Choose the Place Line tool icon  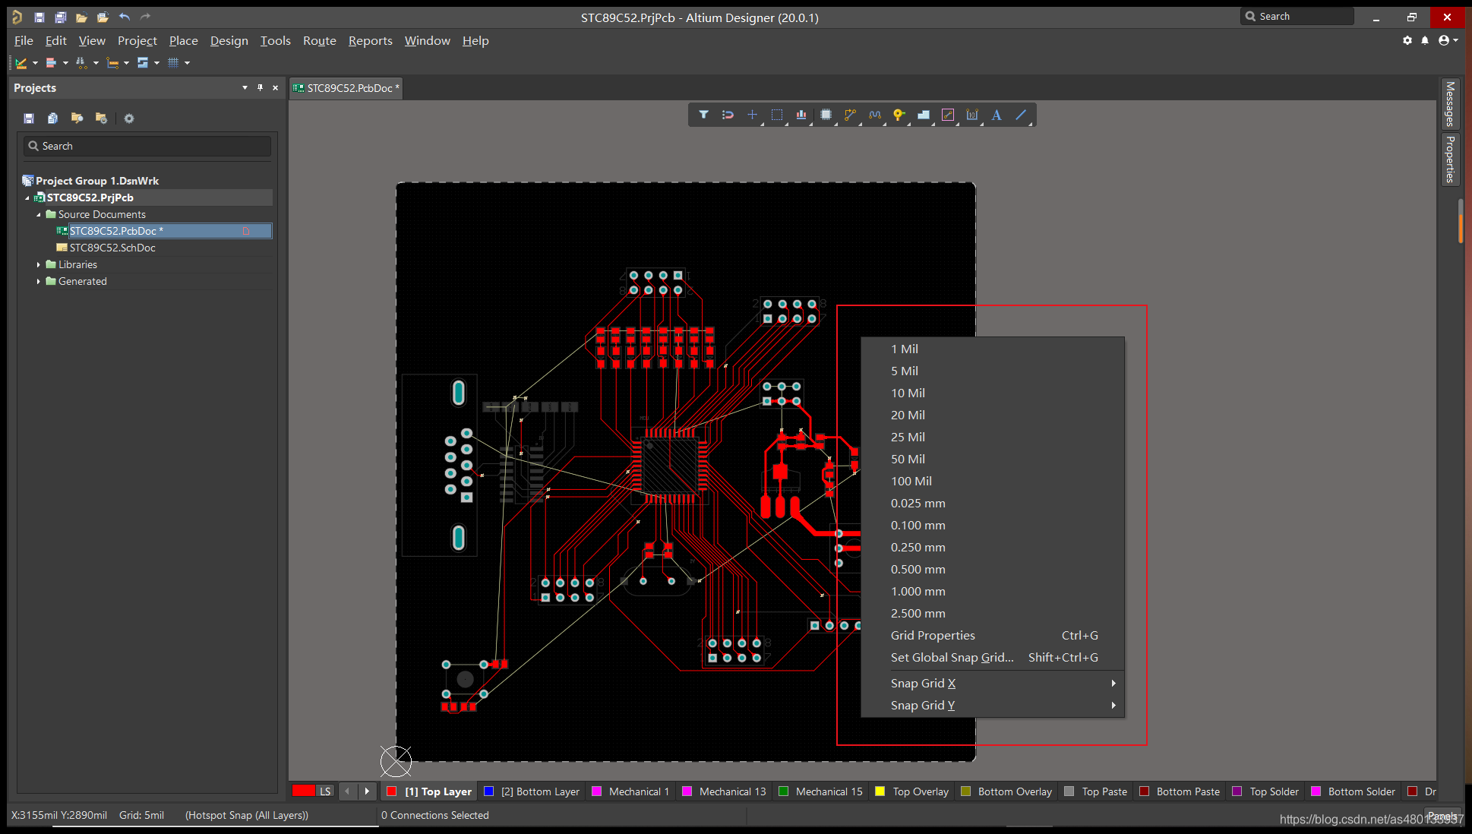pos(1021,115)
